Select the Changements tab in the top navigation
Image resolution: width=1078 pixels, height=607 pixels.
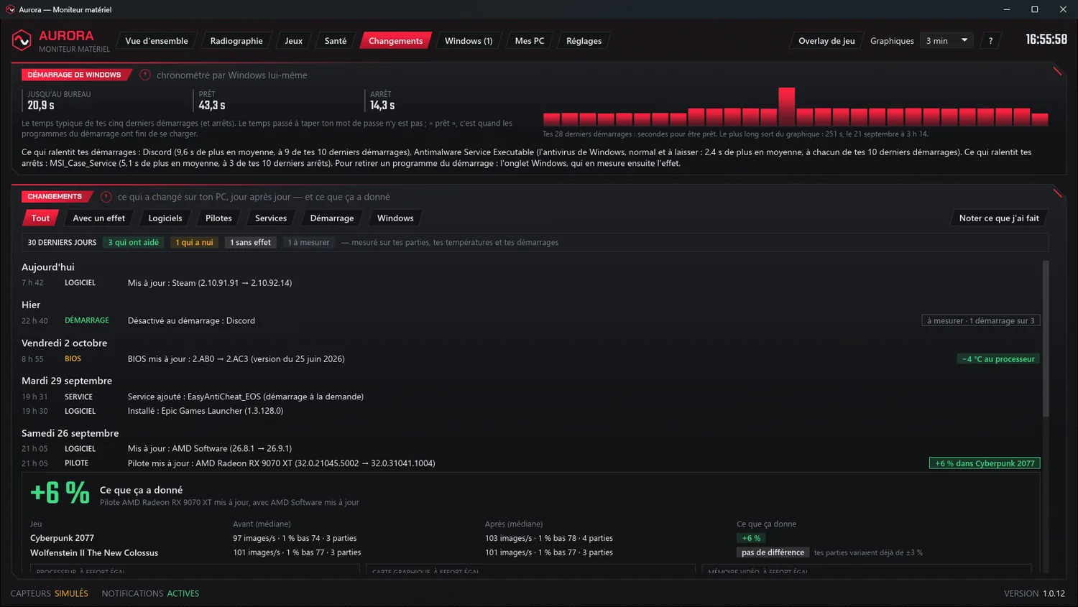(396, 41)
